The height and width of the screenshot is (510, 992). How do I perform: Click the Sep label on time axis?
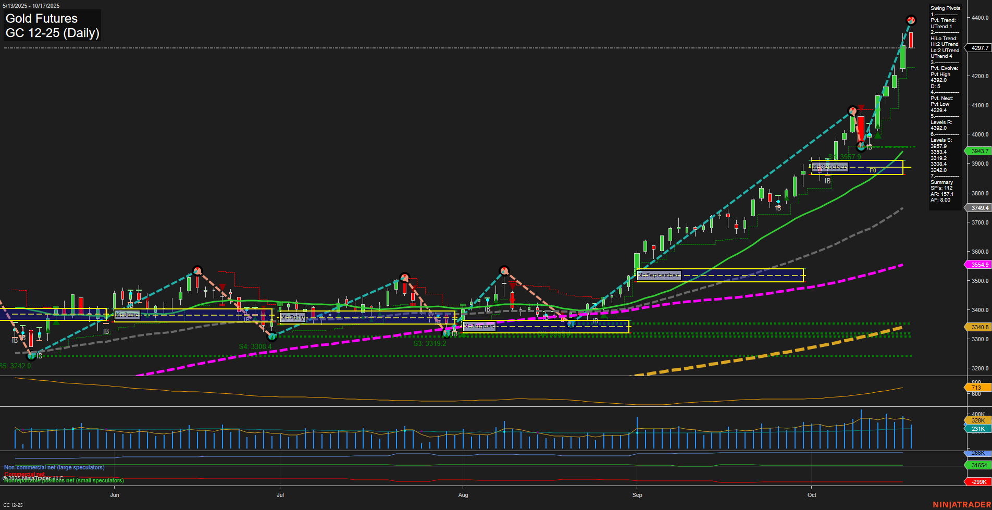[637, 495]
